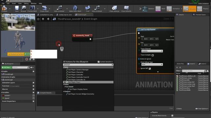Add a new graph with the Graphs plus
This screenshot has height=118, width=211.
point(33,71)
